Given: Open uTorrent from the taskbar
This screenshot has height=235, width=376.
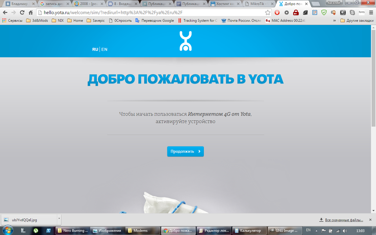Looking at the screenshot, I should click(36, 231).
